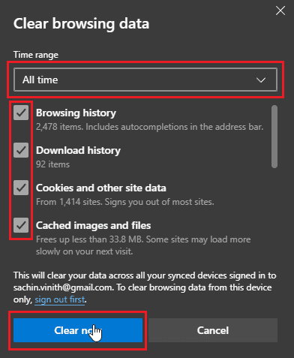Close the Clear browsing data dialog
294x358 pixels.
280,11
